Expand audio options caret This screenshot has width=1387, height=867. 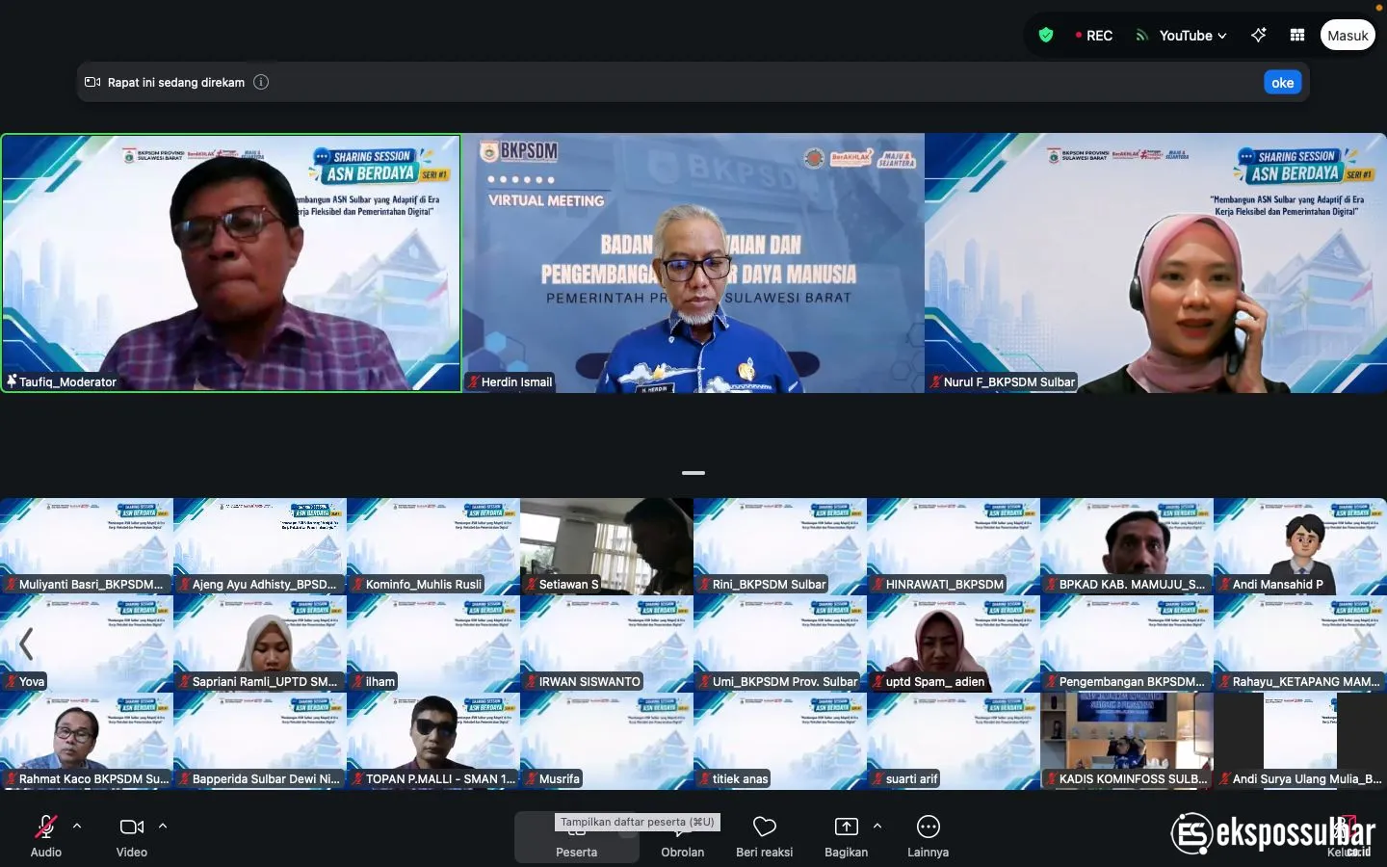[77, 826]
